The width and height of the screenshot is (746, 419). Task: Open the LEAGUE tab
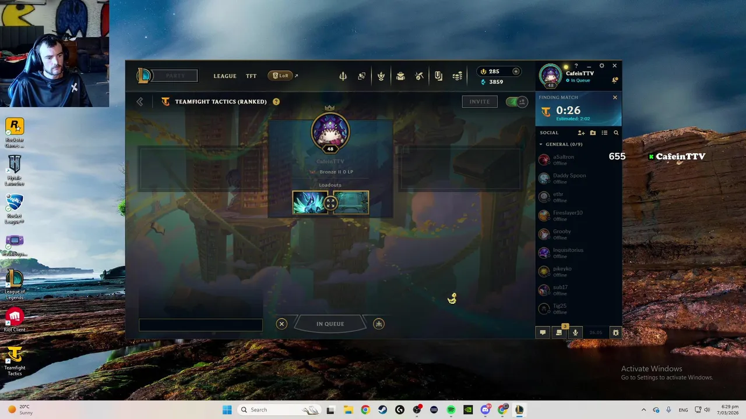click(x=225, y=76)
